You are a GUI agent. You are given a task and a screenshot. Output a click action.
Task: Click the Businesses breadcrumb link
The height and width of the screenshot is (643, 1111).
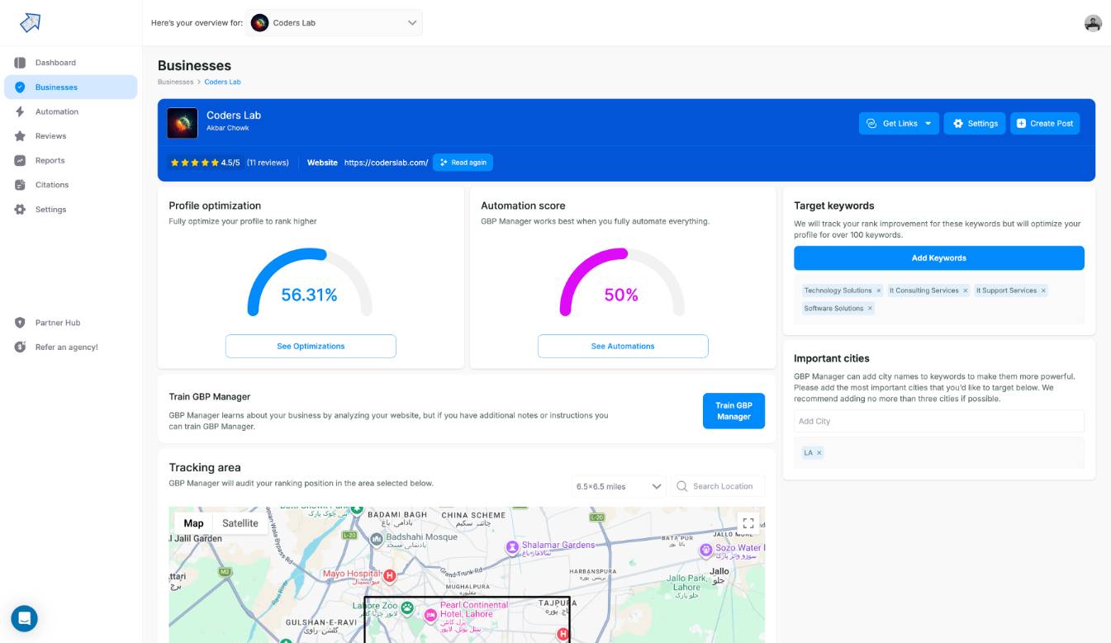175,83
